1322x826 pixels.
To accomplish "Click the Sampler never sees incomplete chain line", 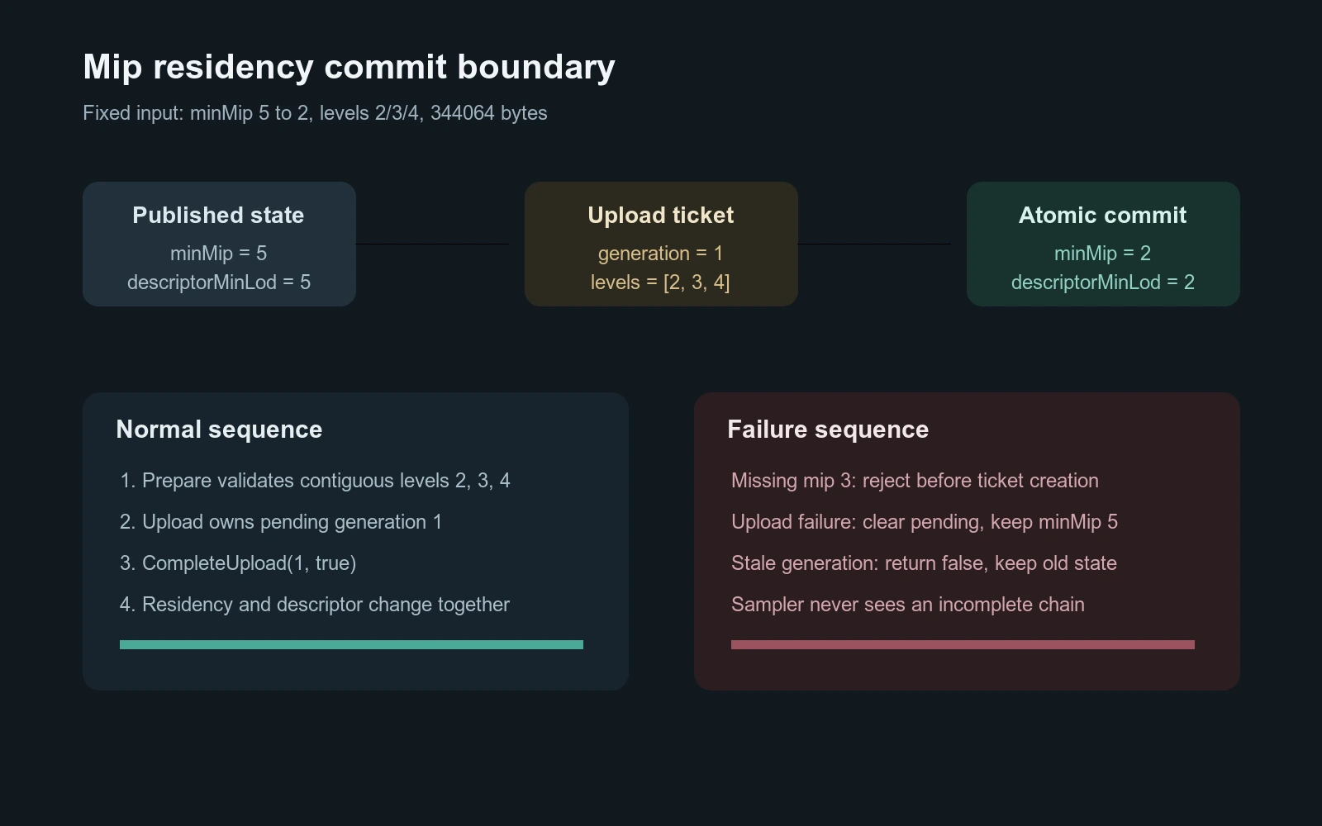I will pyautogui.click(x=908, y=605).
